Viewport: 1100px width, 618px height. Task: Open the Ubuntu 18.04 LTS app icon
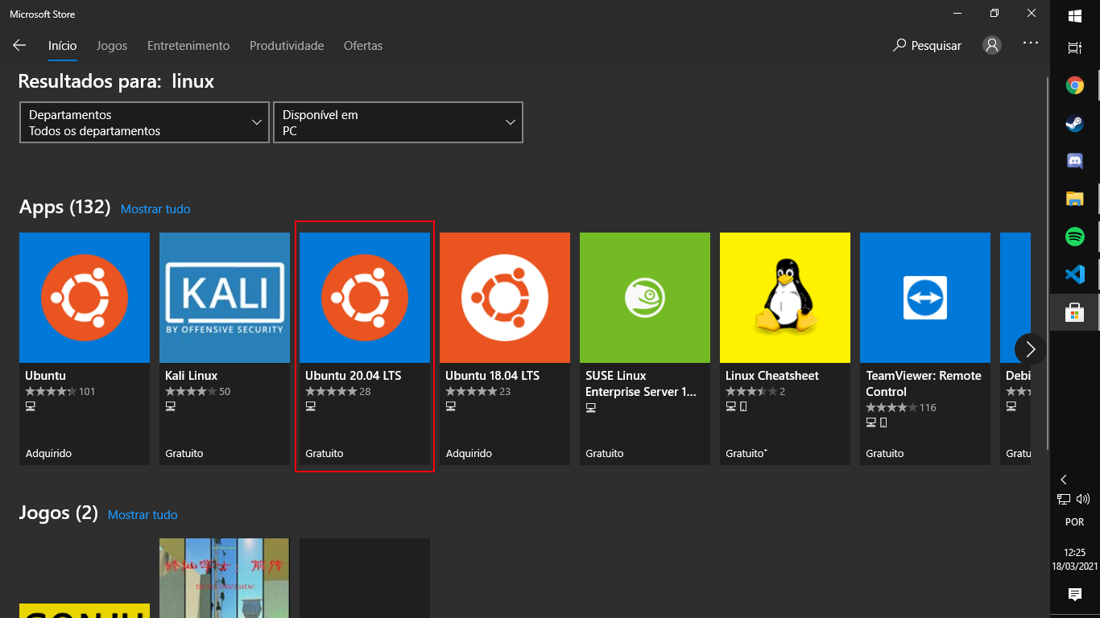pos(505,298)
